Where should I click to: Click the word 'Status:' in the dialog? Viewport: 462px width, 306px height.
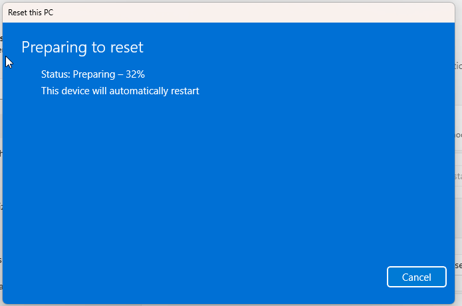pyautogui.click(x=56, y=74)
